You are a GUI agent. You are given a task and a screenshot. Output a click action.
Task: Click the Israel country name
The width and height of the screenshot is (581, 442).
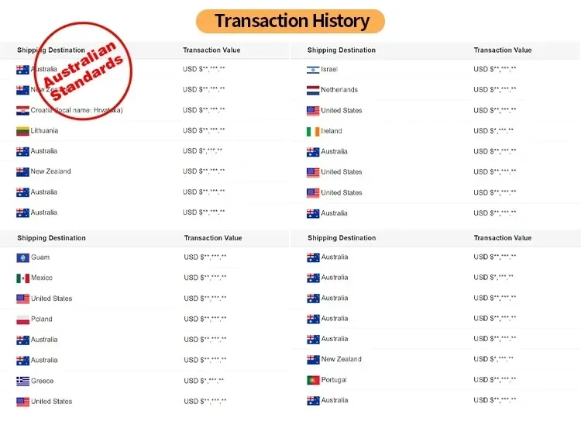click(x=329, y=70)
